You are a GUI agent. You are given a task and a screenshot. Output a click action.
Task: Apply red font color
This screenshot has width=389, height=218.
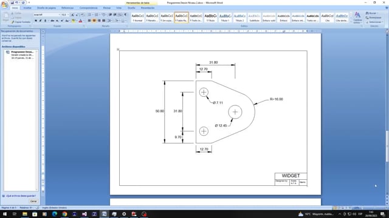(x=81, y=21)
